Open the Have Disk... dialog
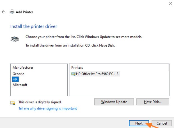This screenshot has height=128, width=174. (x=152, y=102)
